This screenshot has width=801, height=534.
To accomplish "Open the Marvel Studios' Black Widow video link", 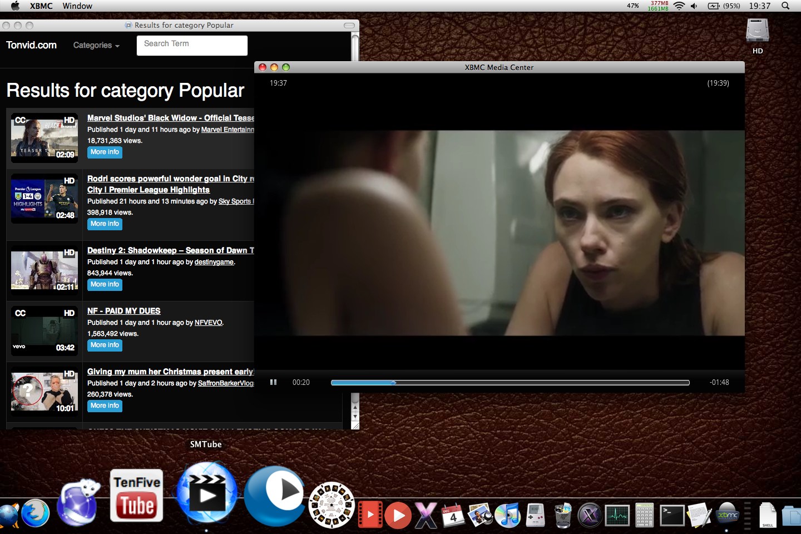I will (171, 118).
